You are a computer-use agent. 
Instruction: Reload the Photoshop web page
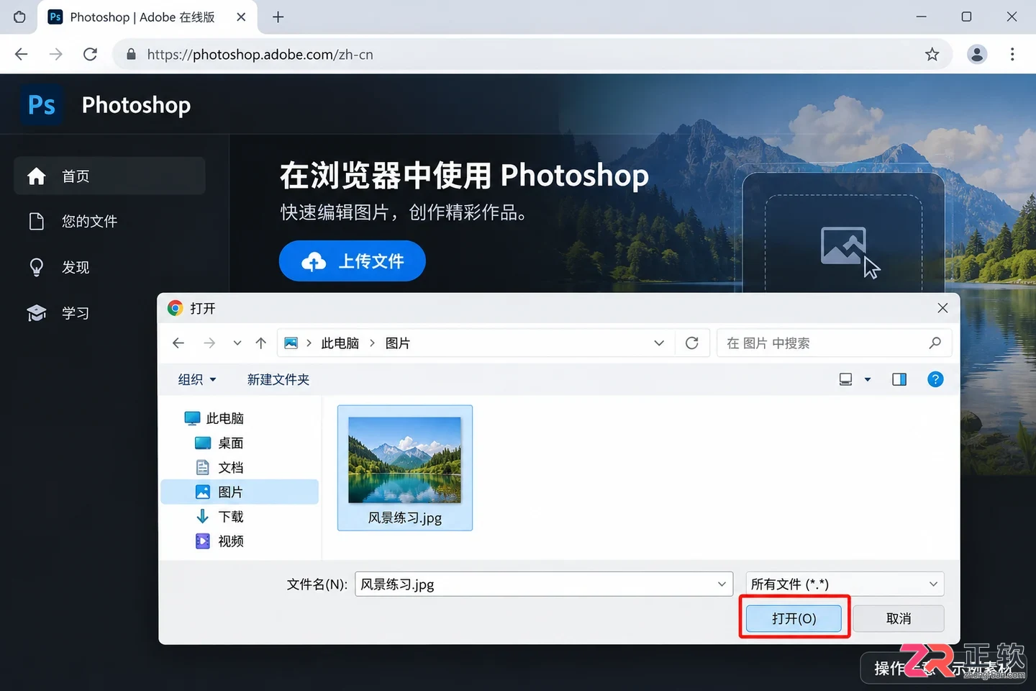pos(90,54)
